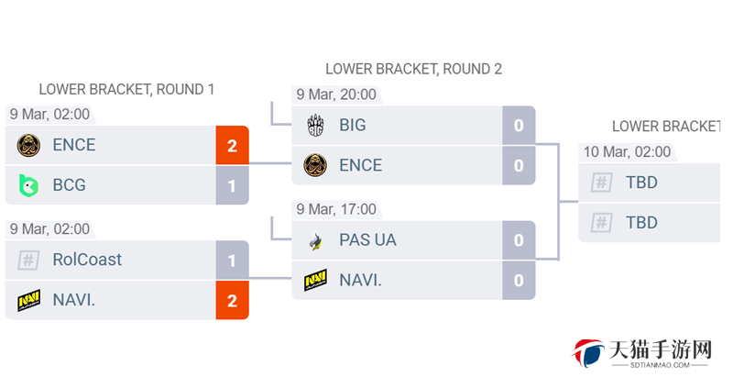Open the RolCoast team name link

[87, 260]
